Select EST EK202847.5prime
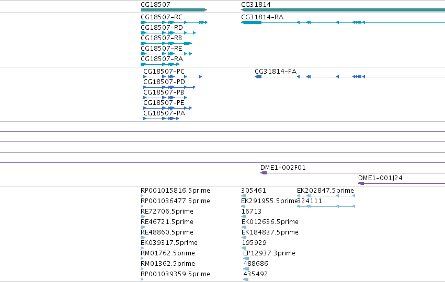This screenshot has height=282, width=445. [325, 191]
